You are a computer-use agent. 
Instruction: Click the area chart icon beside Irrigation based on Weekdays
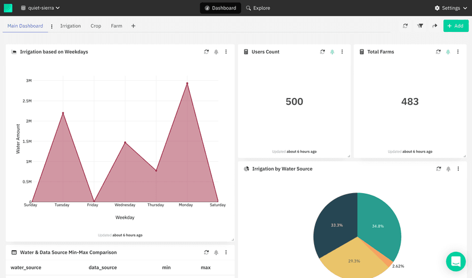pos(14,52)
